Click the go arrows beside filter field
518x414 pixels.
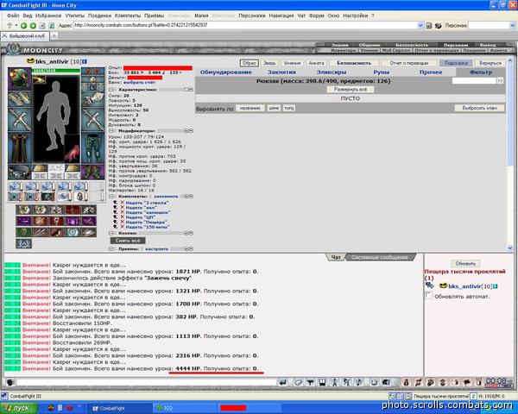pyautogui.click(x=500, y=80)
